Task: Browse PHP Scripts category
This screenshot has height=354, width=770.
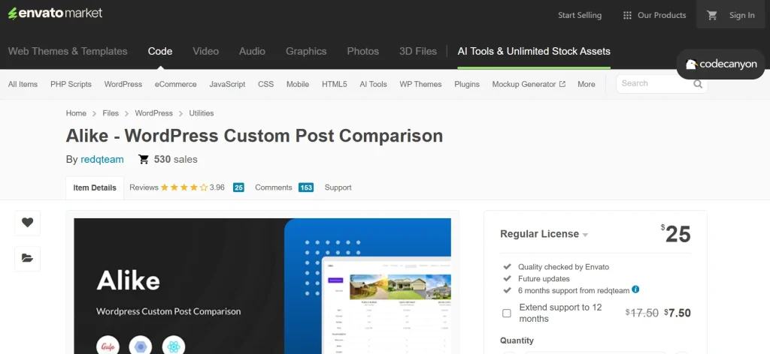Action: click(71, 84)
